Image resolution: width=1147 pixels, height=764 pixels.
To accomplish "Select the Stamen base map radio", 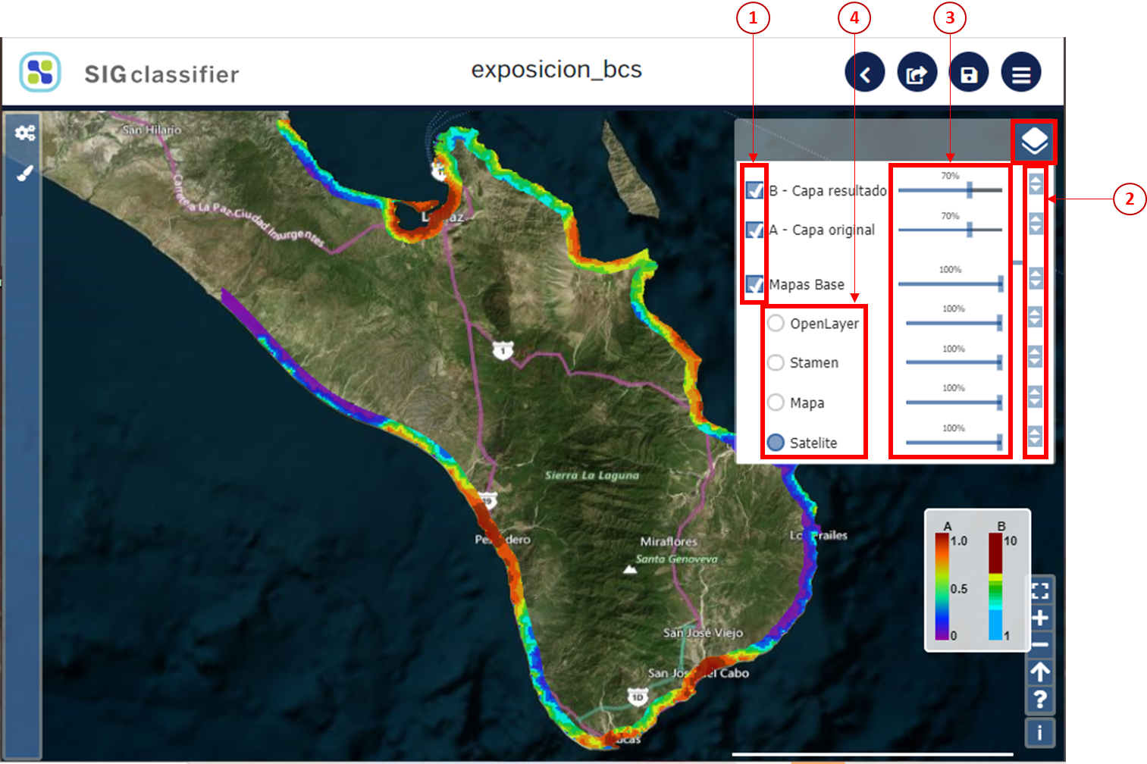I will (x=776, y=362).
